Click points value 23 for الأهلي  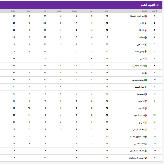[x=14, y=23]
